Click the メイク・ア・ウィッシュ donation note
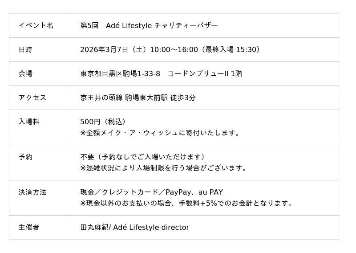 point(161,133)
